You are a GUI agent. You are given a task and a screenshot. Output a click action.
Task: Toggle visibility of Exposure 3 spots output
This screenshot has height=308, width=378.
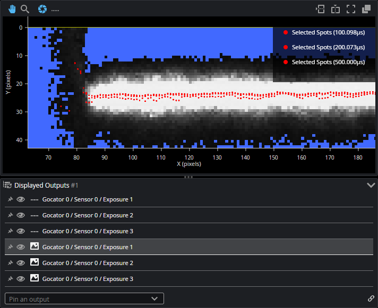pos(21,231)
